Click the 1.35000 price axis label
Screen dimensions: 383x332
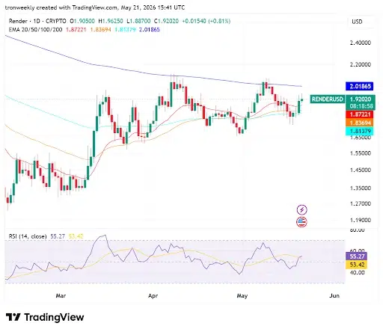tap(361, 188)
